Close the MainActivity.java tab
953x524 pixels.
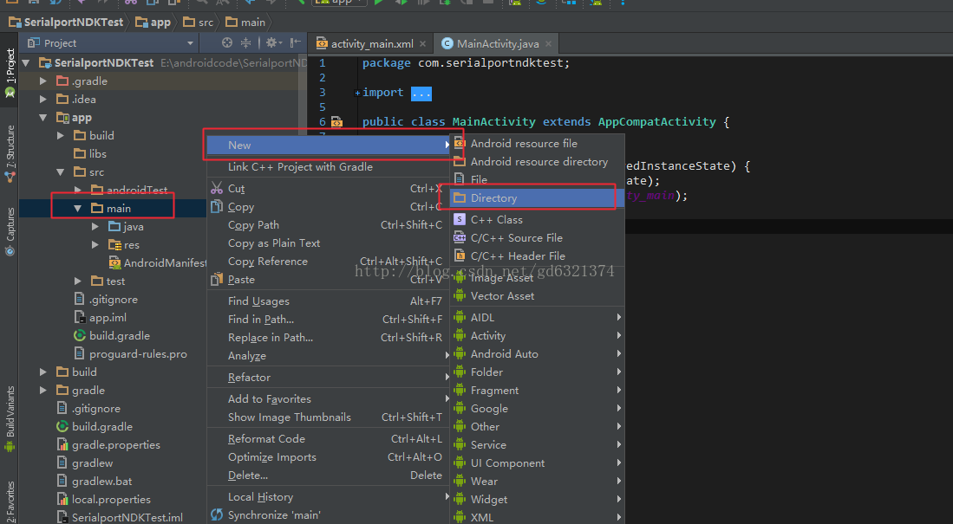(x=548, y=43)
